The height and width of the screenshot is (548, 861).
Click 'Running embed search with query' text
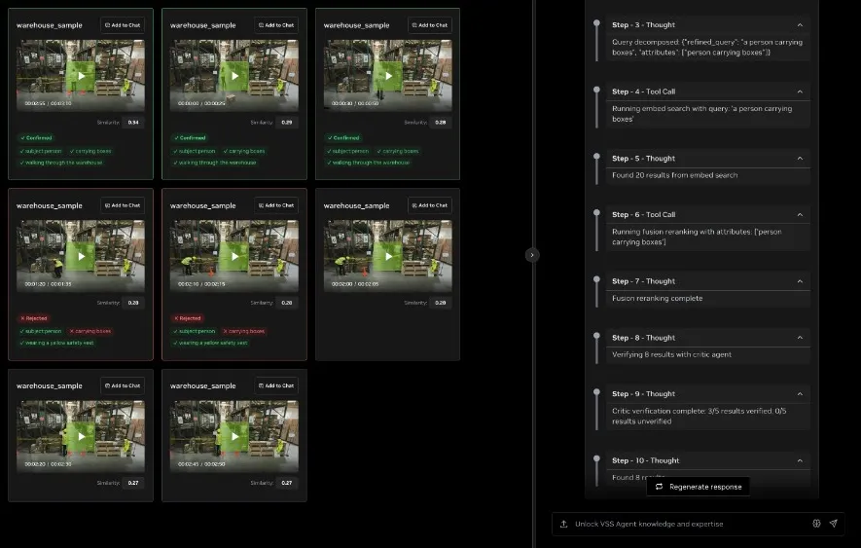pos(701,114)
